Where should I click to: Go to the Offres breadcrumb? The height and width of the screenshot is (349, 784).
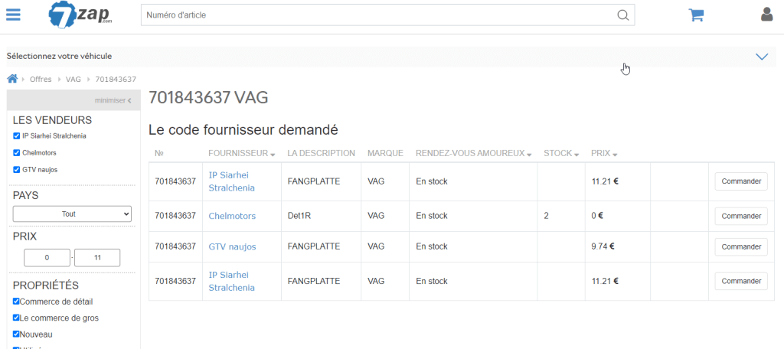tap(41, 80)
